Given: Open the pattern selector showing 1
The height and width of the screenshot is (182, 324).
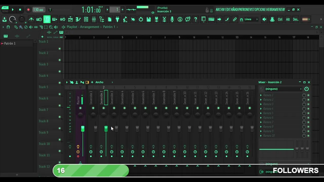Looking at the screenshot, I should pyautogui.click(x=115, y=10).
